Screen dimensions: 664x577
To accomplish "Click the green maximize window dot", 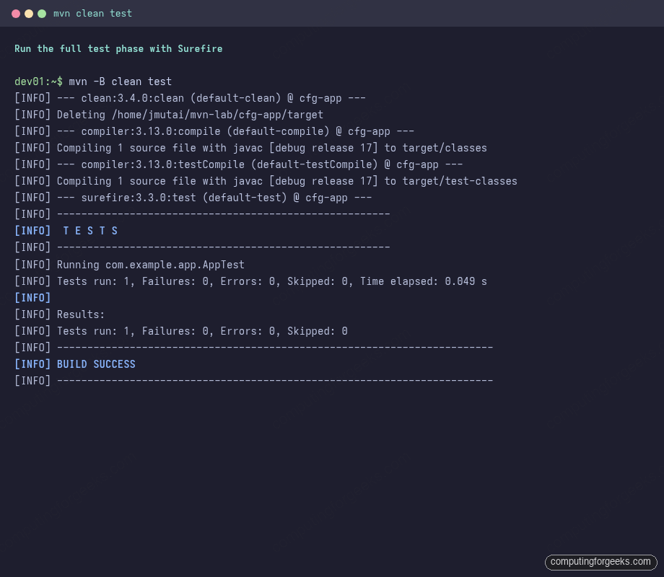I will pyautogui.click(x=42, y=14).
